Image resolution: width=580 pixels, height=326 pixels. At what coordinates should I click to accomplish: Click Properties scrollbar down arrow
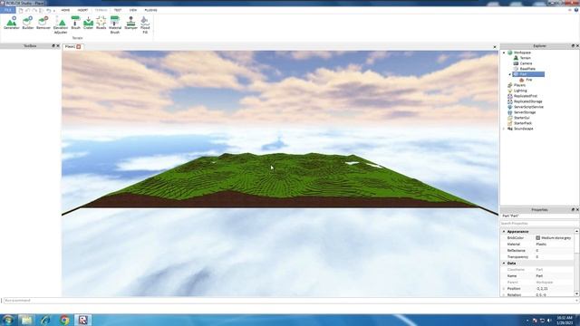(576, 293)
